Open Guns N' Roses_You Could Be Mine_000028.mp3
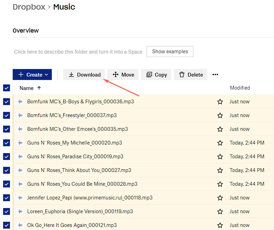Screen dimensions: 274x230 82,184
